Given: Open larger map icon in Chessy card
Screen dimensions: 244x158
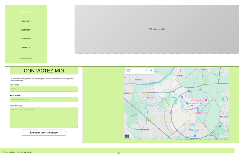Looking at the screenshot, I should tap(146, 70).
